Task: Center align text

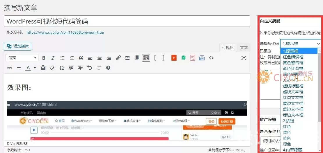Action: point(100,58)
